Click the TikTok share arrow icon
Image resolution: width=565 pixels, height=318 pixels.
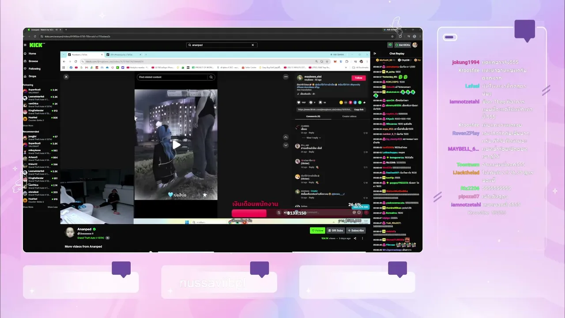click(x=364, y=102)
